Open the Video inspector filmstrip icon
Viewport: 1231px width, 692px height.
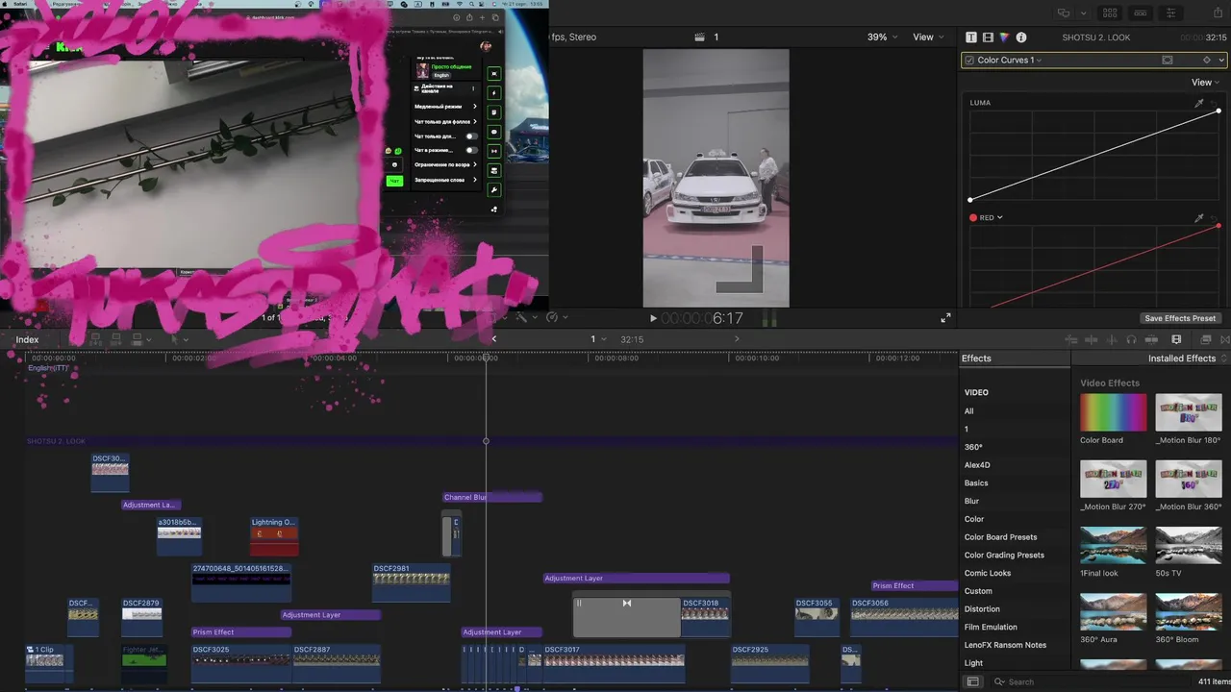pos(988,37)
